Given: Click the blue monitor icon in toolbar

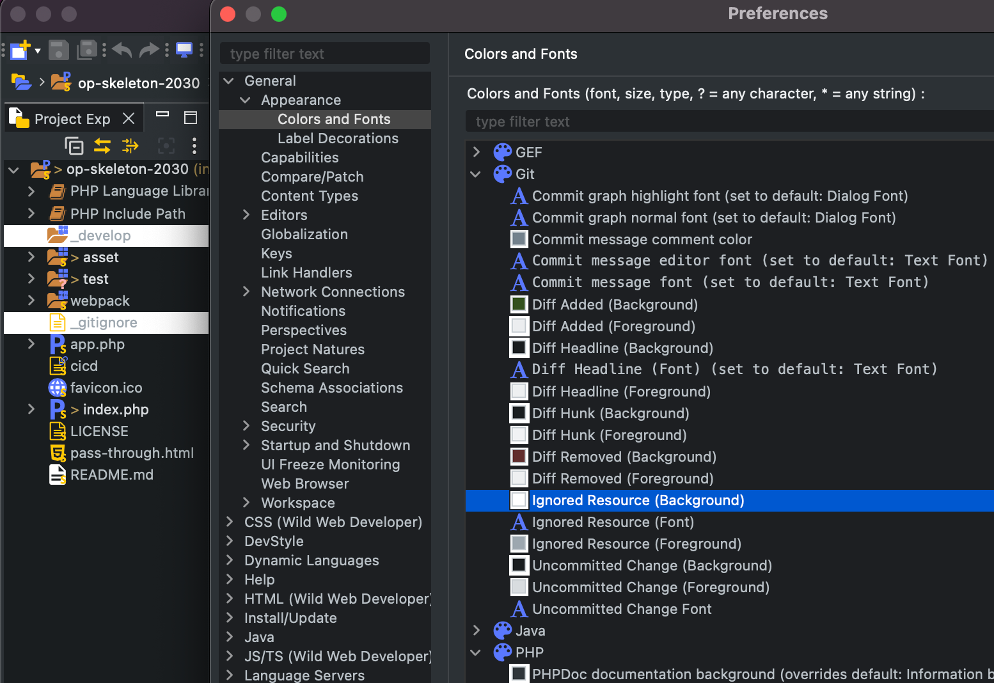Looking at the screenshot, I should [184, 50].
